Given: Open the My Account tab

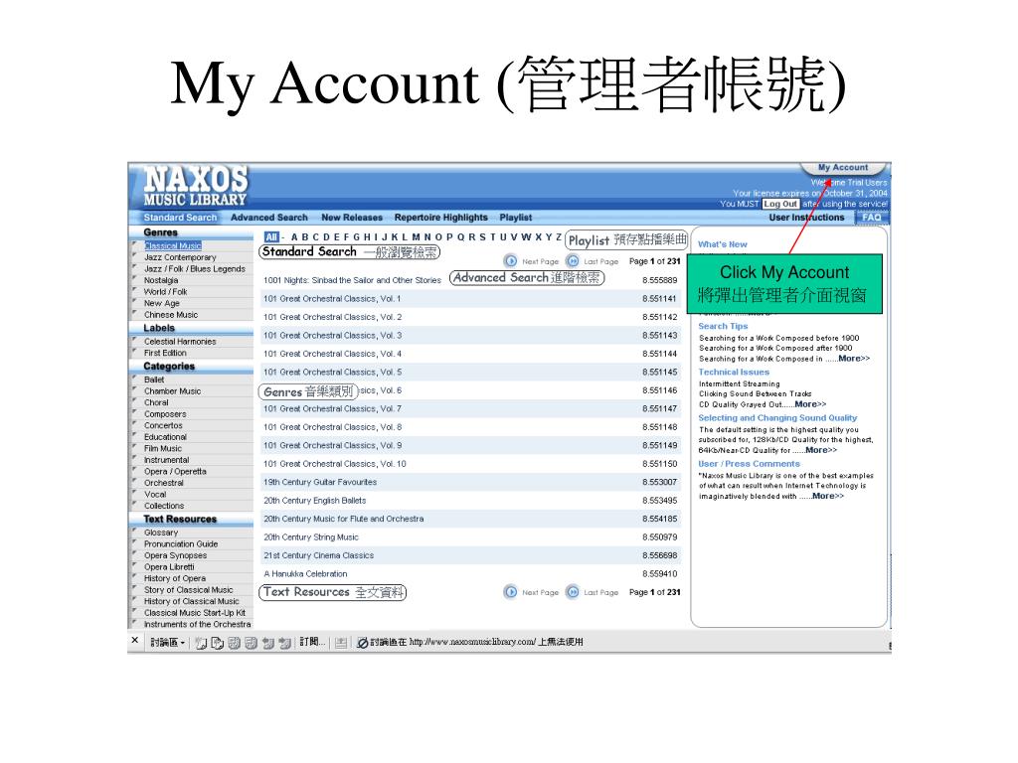Looking at the screenshot, I should [x=843, y=167].
